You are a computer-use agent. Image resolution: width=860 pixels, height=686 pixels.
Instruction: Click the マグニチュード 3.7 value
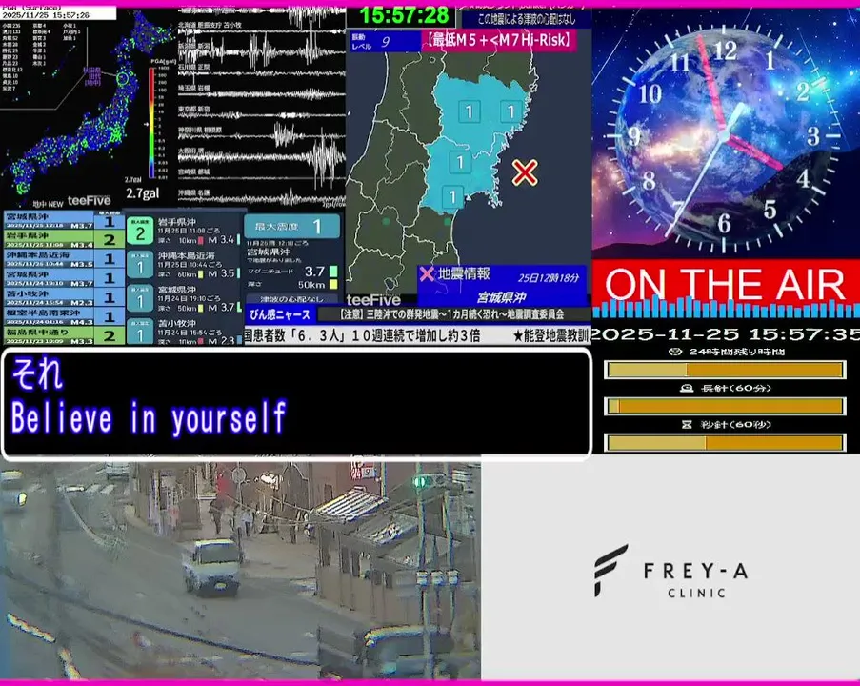pyautogui.click(x=315, y=272)
